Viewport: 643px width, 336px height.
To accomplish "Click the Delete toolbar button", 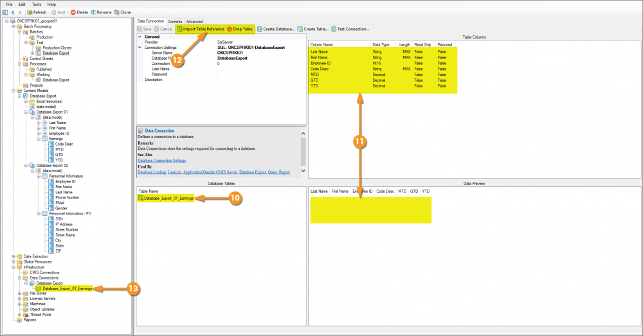I will tap(79, 12).
